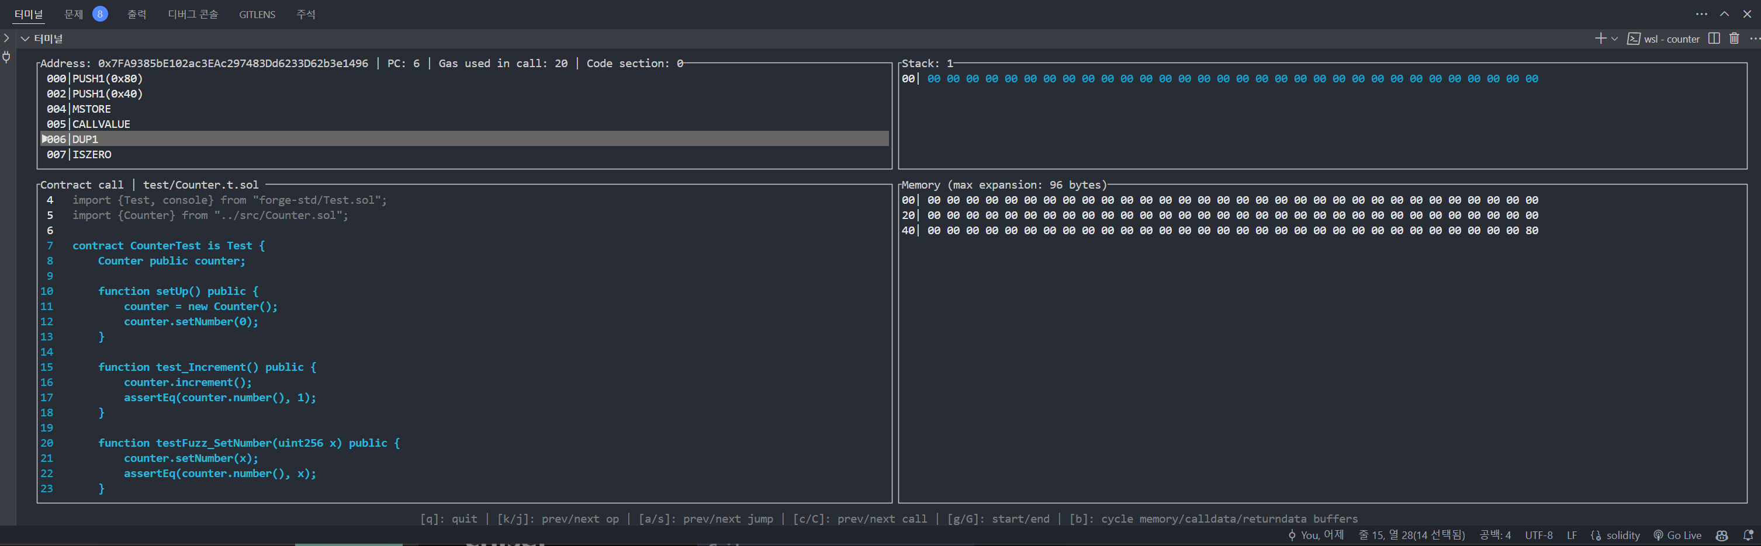Viewport: 1761px width, 546px height.
Task: Create a new terminal with plus icon
Action: click(x=1600, y=39)
